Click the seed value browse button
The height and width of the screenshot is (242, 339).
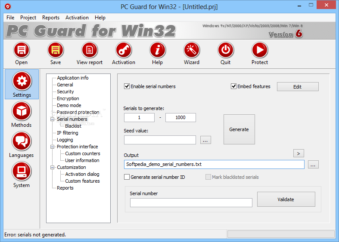[205, 140]
